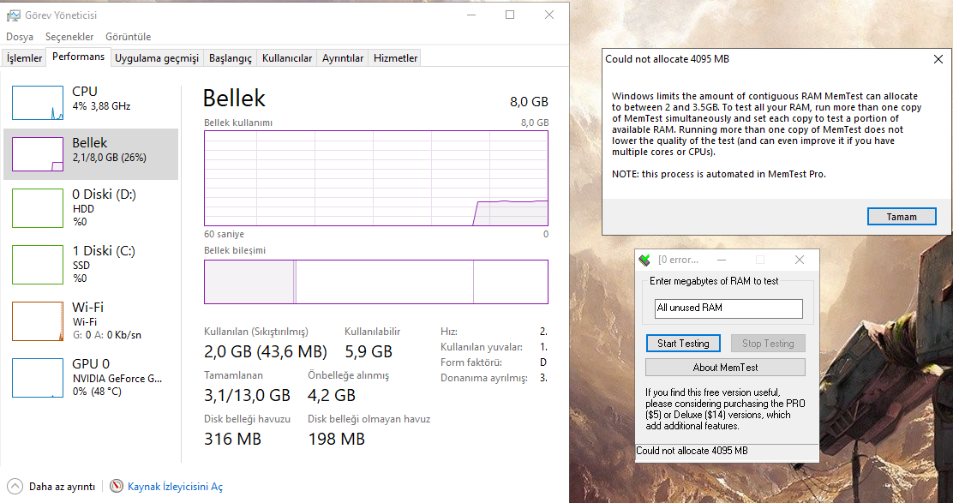Screen dimensions: 953x503
Task: Open the Dosya menu
Action: coord(20,37)
